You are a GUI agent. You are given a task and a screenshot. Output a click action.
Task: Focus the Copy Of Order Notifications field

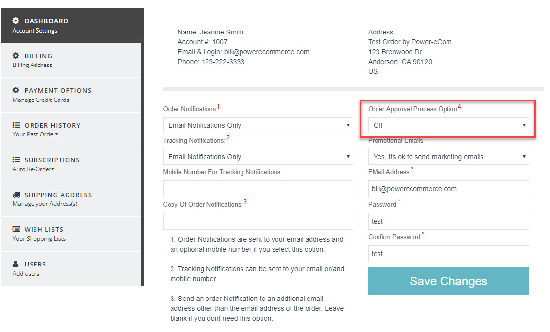click(x=258, y=221)
